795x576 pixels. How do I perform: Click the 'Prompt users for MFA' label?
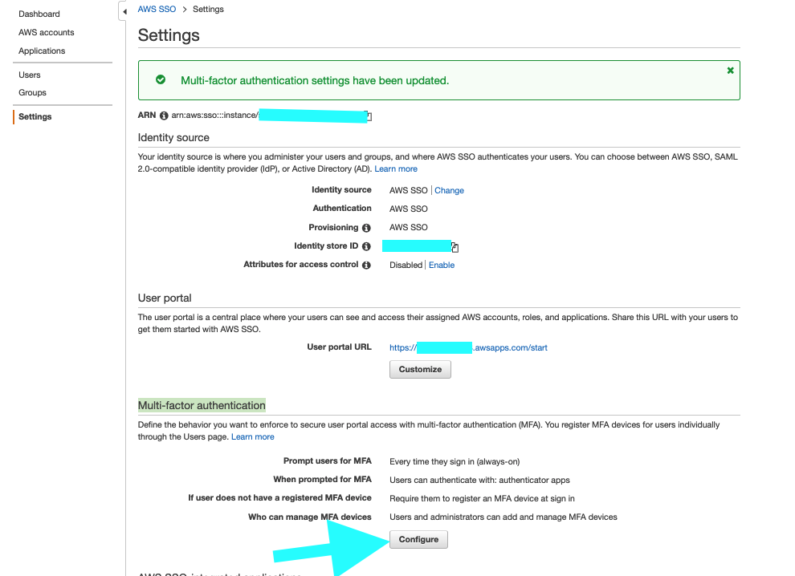328,460
